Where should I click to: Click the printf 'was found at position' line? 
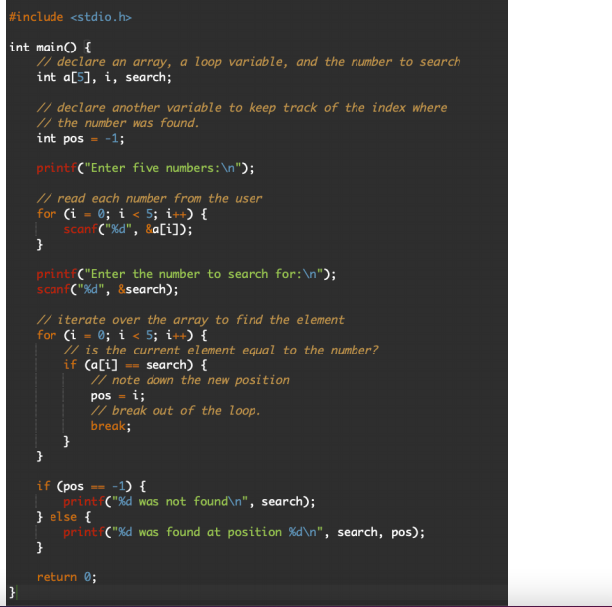coord(244,532)
